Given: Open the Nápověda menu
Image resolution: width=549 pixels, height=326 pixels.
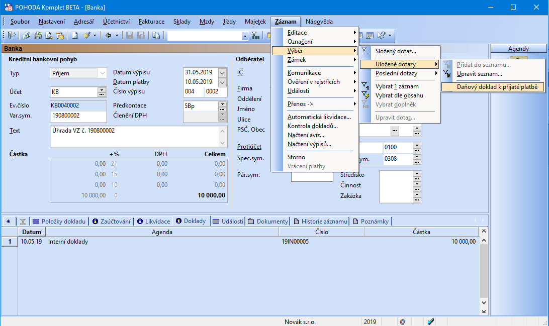Looking at the screenshot, I should (319, 22).
